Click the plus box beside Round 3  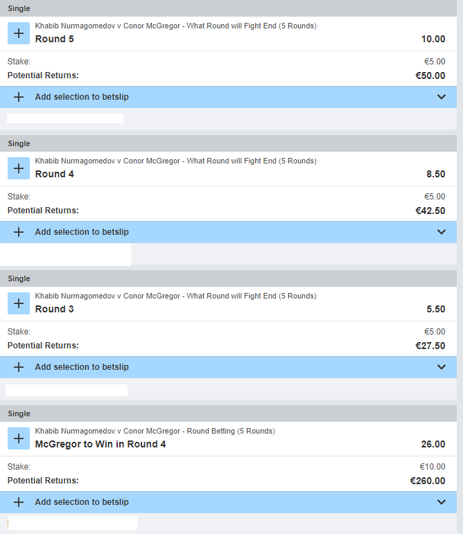point(19,303)
